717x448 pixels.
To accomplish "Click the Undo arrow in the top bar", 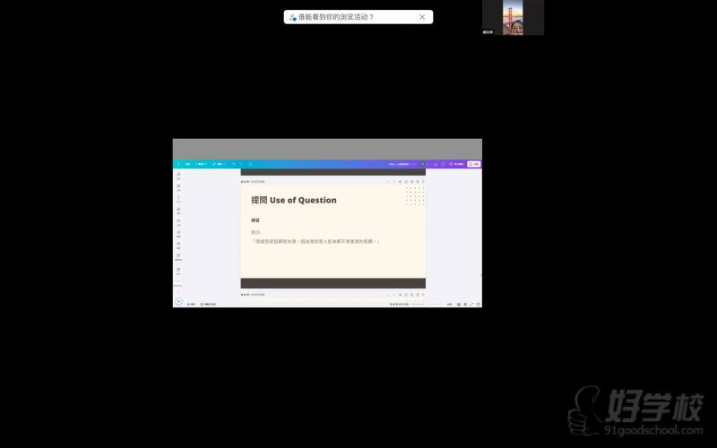I will [x=232, y=164].
